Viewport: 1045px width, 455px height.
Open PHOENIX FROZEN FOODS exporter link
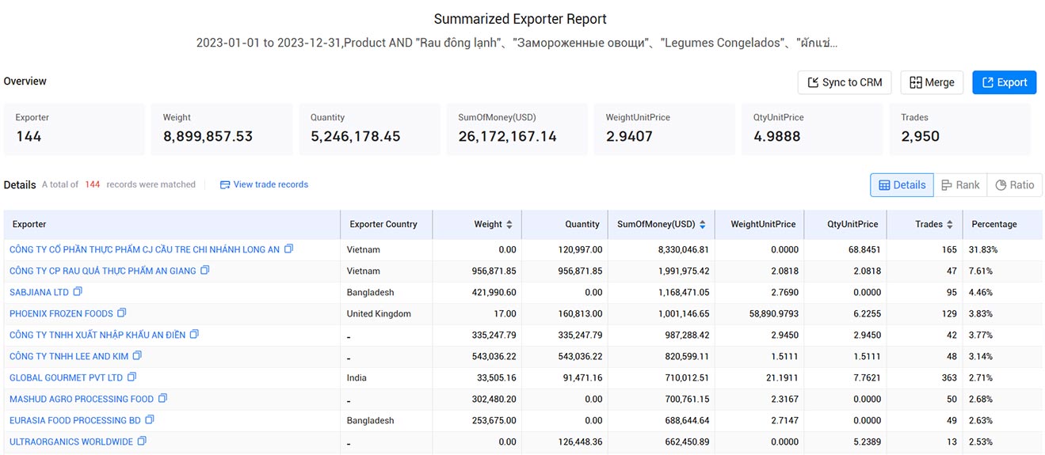click(x=61, y=314)
